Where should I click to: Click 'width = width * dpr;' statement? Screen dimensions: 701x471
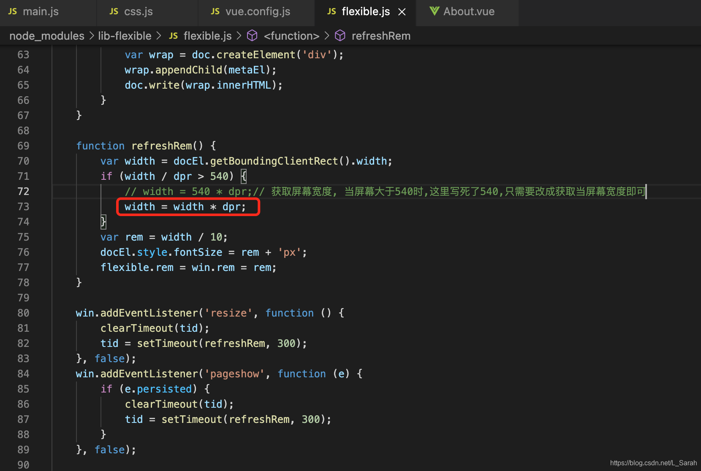(185, 207)
